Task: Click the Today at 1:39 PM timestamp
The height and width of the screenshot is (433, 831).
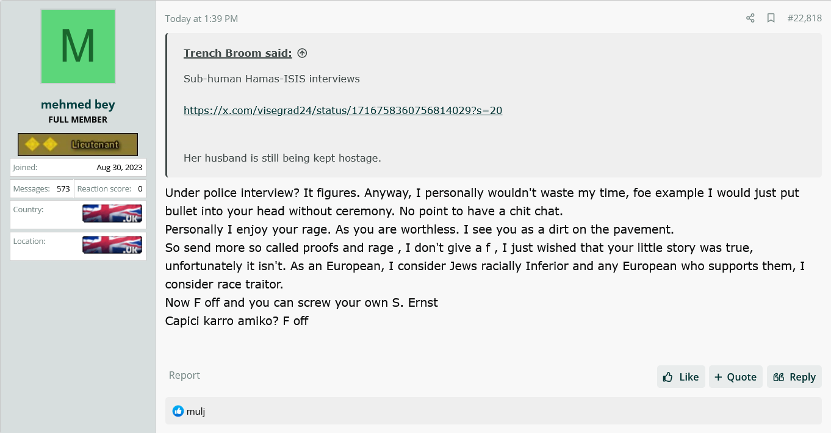Action: [201, 18]
